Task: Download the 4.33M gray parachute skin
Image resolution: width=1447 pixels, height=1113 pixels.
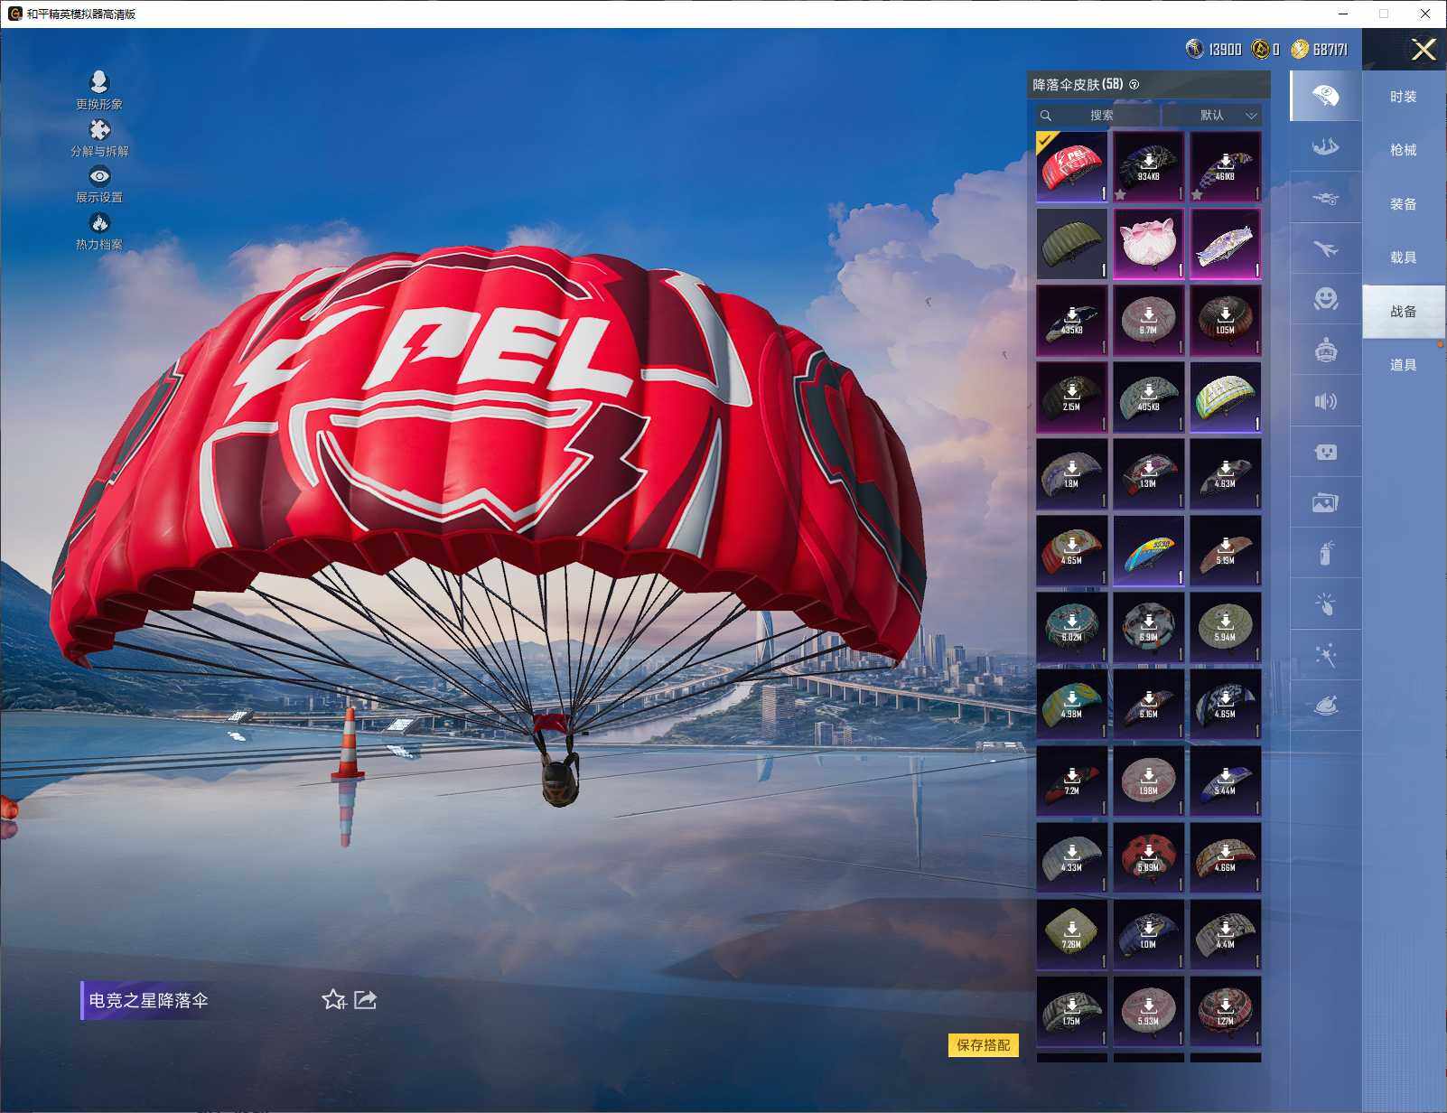Action: click(1072, 858)
